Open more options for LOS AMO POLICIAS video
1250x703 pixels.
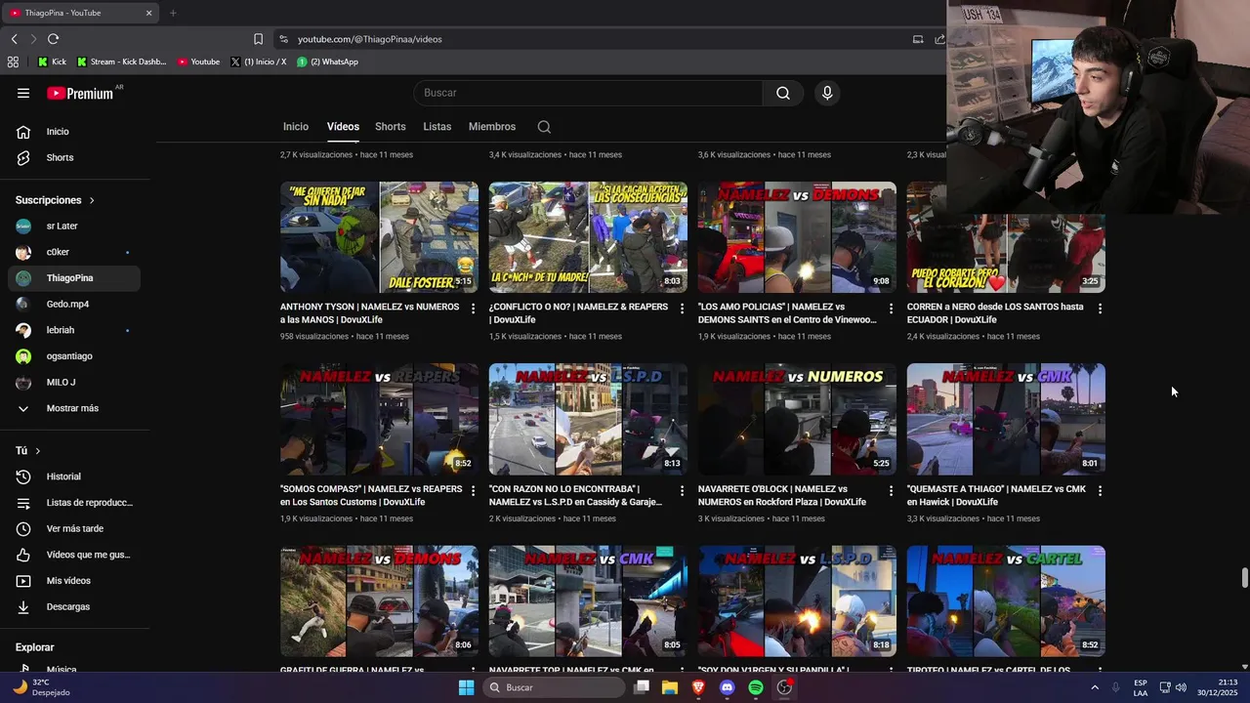(x=891, y=309)
